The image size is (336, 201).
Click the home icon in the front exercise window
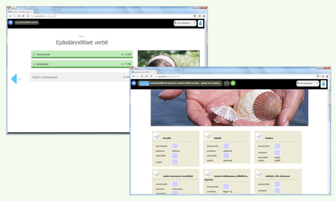134,83
